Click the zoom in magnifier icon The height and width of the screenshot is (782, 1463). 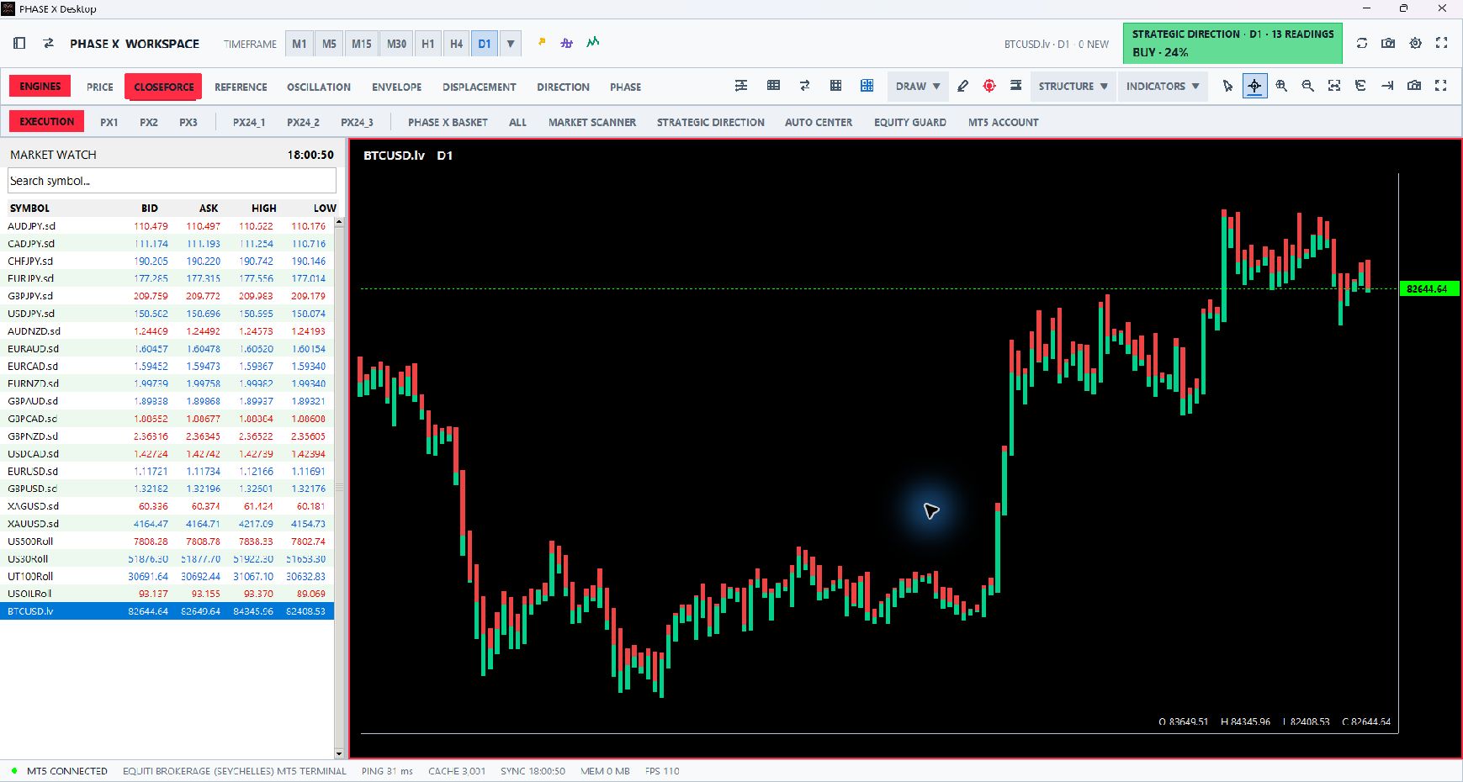[1281, 86]
